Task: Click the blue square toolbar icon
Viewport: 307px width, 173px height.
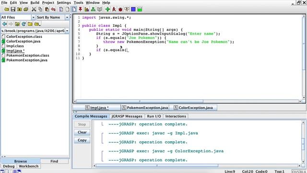Action: (x=133, y=9)
